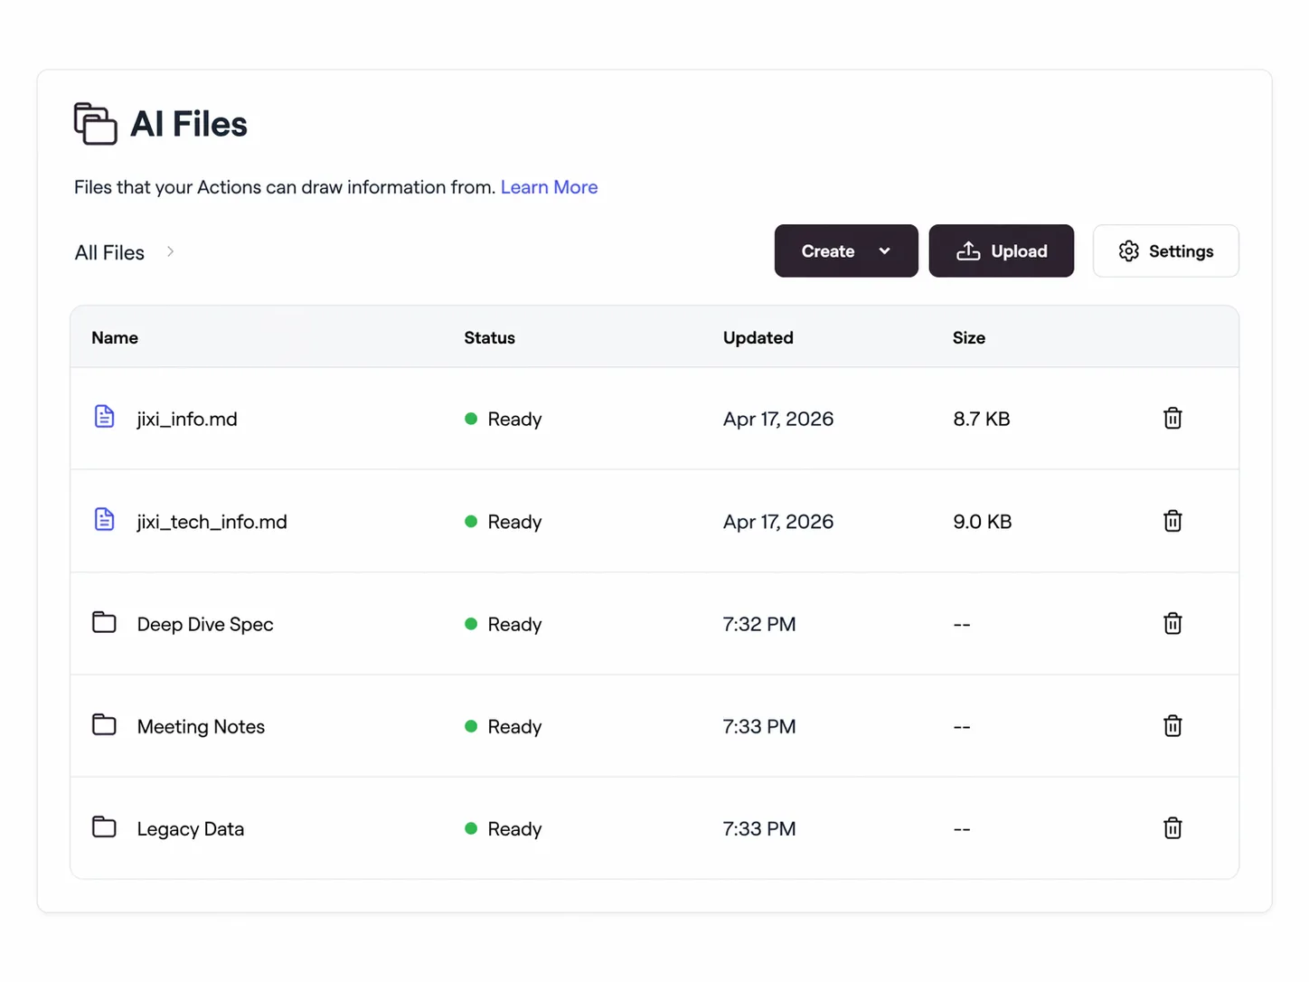1309x982 pixels.
Task: Open the Legacy Data folder icon
Action: click(x=104, y=826)
